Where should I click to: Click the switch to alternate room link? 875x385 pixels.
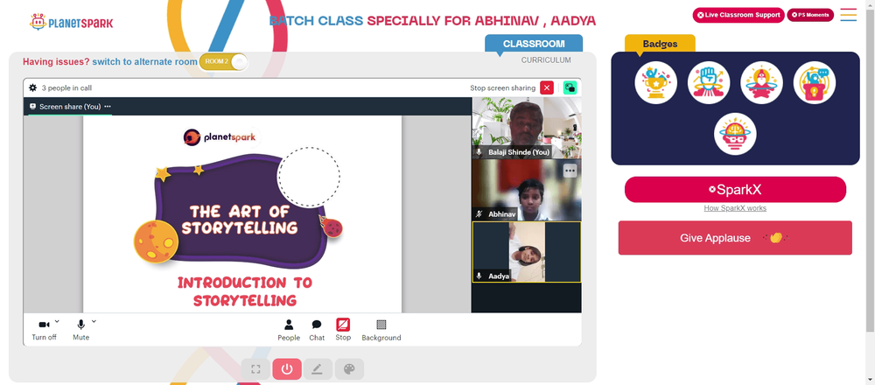click(144, 62)
